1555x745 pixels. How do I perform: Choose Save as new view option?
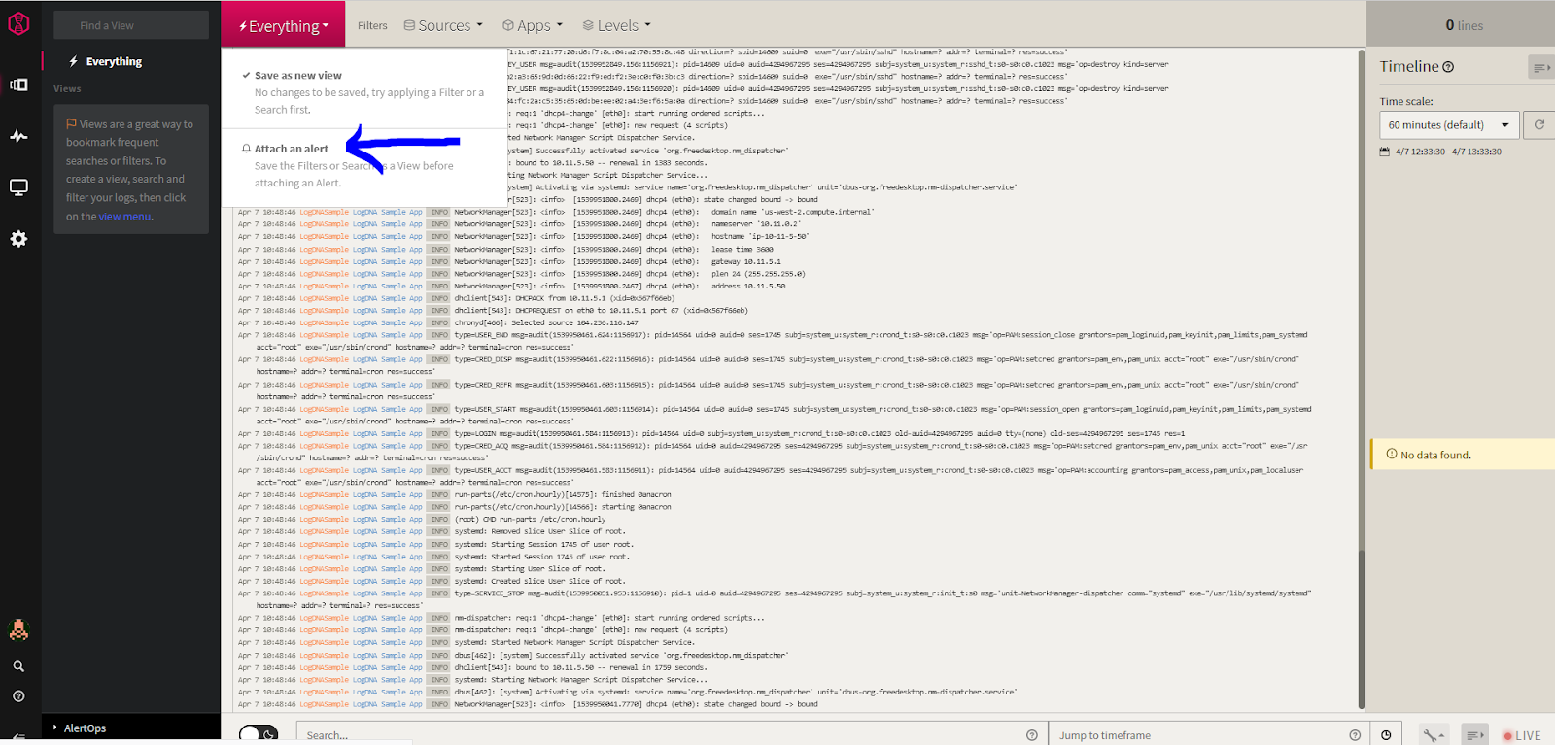[x=297, y=75]
